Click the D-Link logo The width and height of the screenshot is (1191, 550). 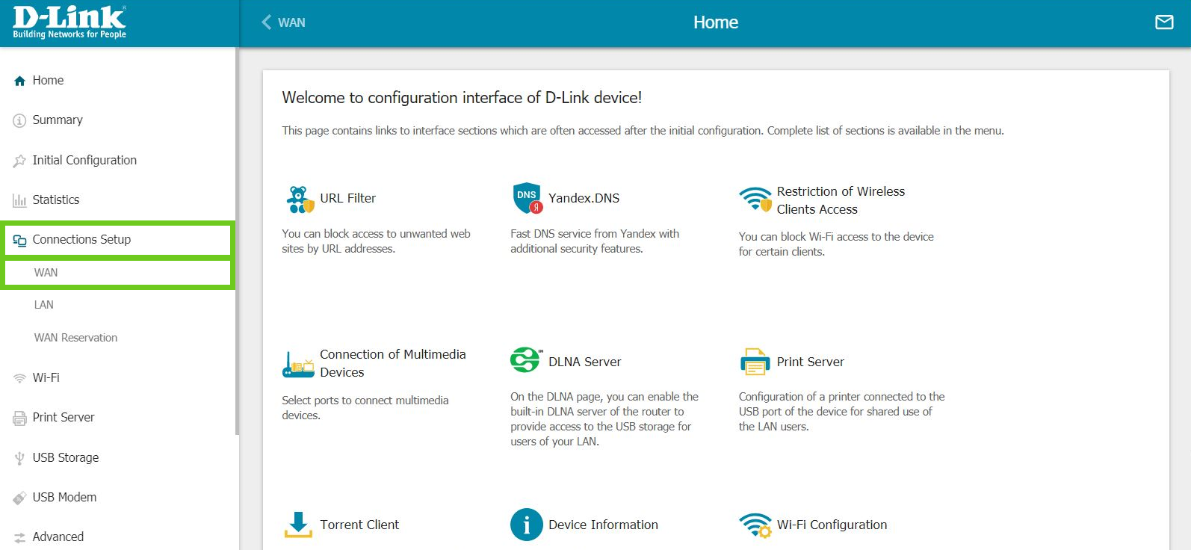coord(69,22)
